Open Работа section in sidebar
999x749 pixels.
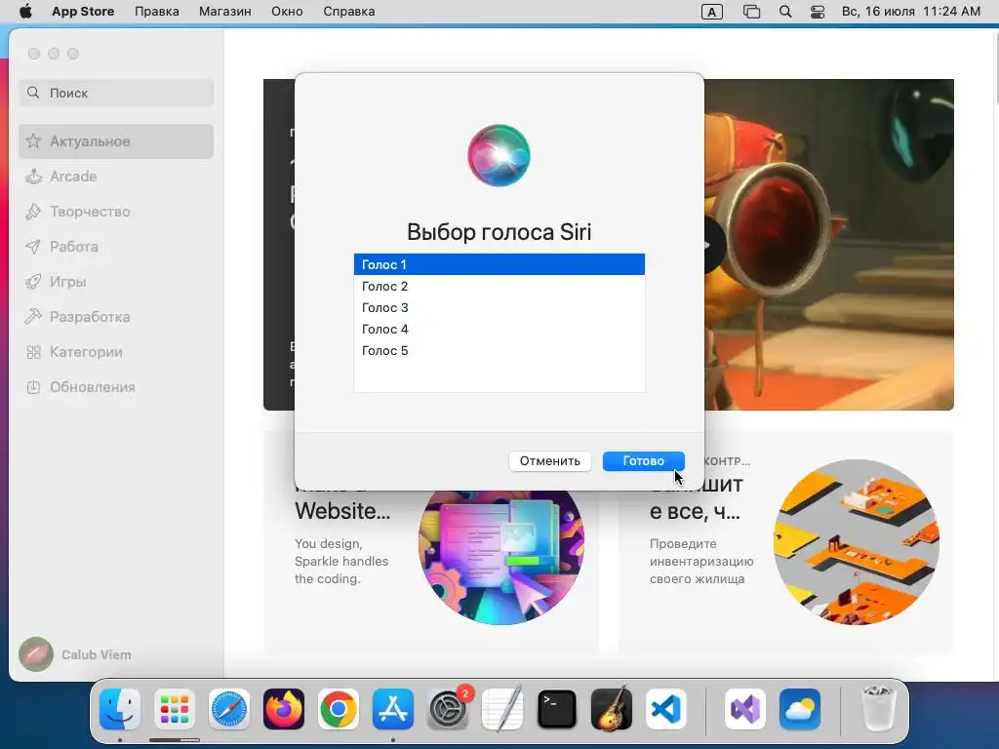pos(116,247)
